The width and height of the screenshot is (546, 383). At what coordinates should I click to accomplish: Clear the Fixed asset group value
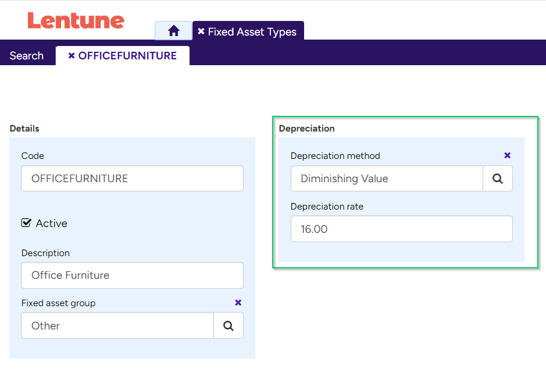(238, 303)
